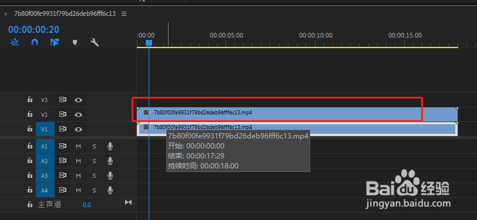Screen dimensions: 477x220
Task: Solo track A2 with S button
Action: pos(95,161)
